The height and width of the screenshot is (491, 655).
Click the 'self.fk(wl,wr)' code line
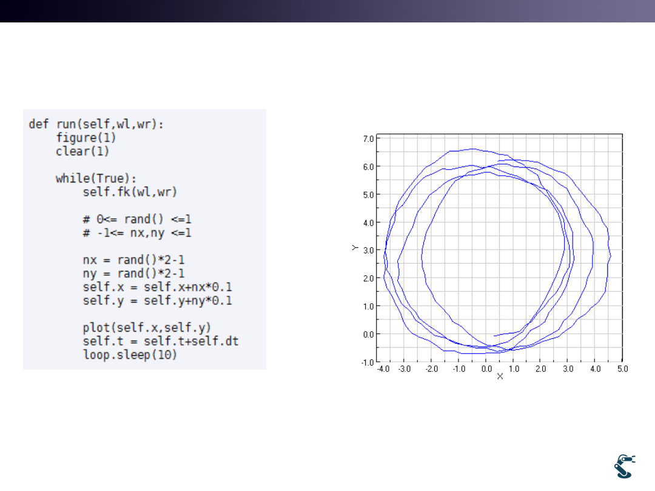click(x=130, y=192)
